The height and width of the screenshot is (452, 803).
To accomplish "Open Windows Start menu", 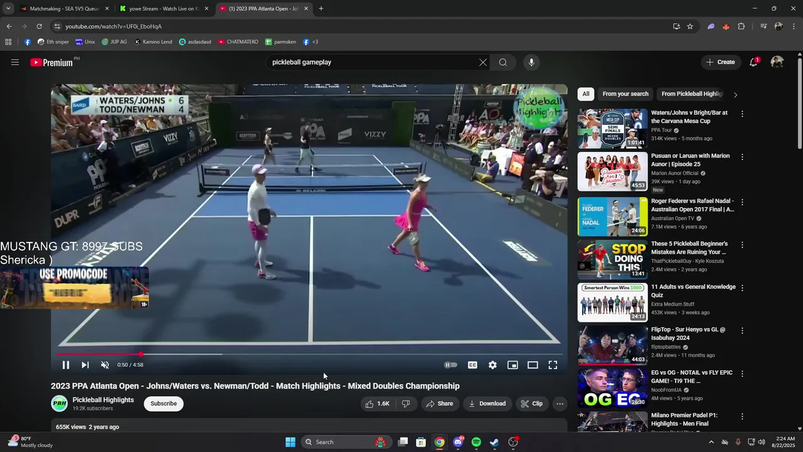I will point(290,442).
